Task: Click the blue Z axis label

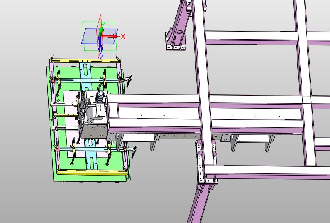Action: click(101, 57)
